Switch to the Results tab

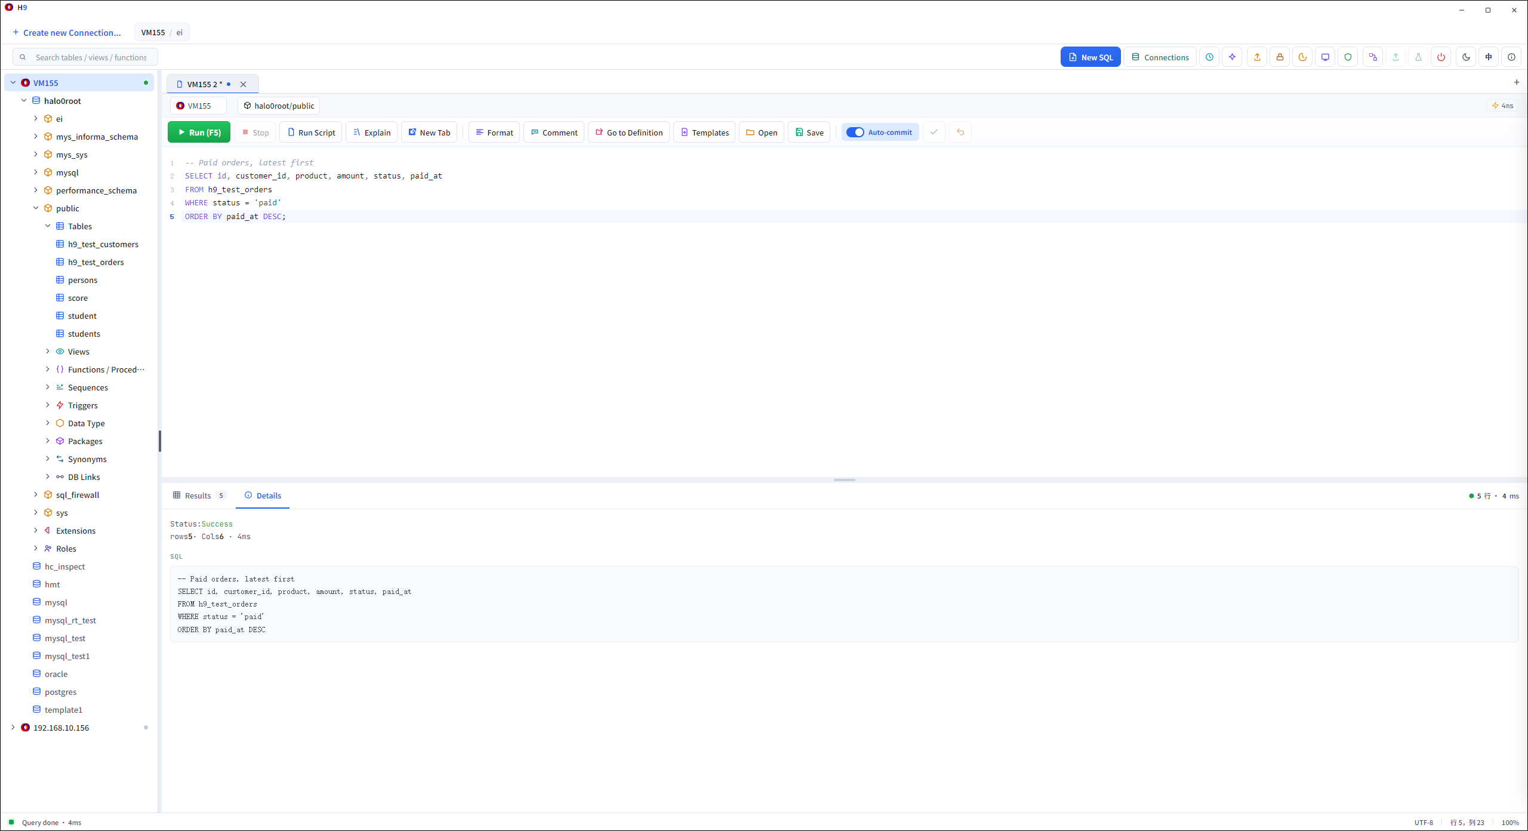click(x=199, y=495)
